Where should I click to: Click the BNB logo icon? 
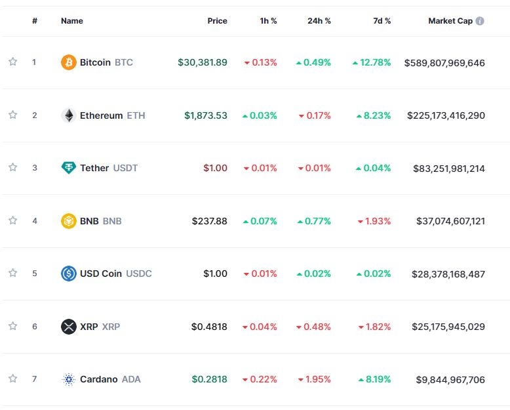point(68,221)
